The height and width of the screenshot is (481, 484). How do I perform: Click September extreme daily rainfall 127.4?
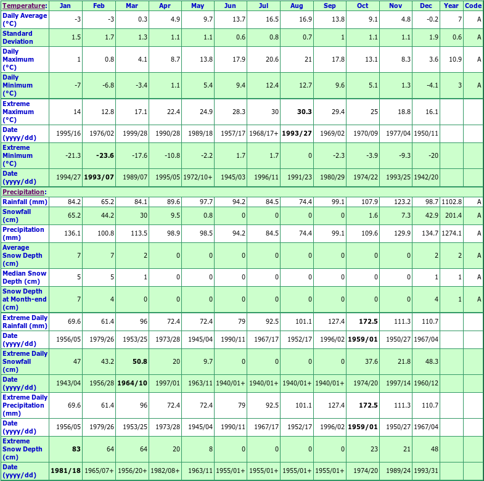click(336, 322)
